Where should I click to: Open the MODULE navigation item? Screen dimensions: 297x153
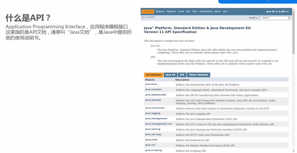pyautogui.click(x=160, y=12)
